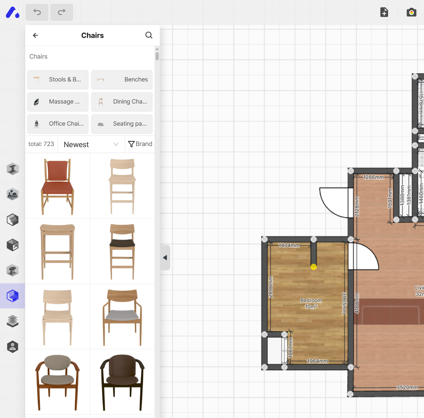Screen dimensions: 424x418
Task: Click the new file icon at top right
Action: [x=384, y=12]
